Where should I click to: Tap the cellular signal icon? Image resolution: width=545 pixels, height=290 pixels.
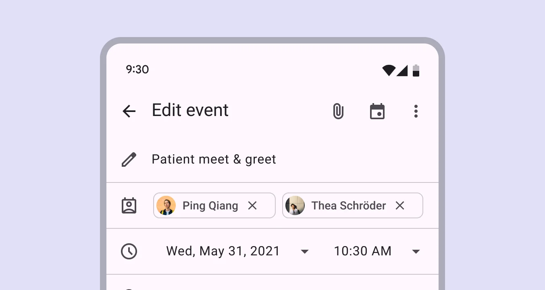(403, 70)
